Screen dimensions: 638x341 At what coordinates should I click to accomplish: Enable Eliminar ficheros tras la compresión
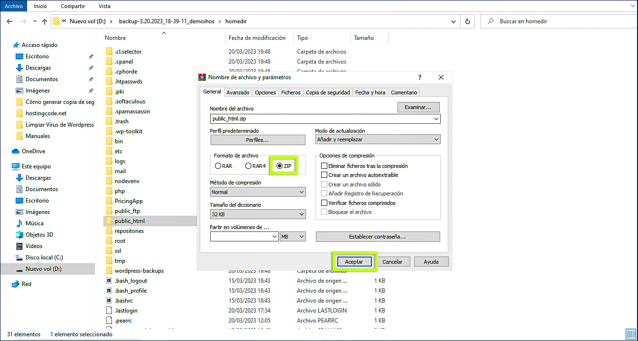[x=324, y=166]
